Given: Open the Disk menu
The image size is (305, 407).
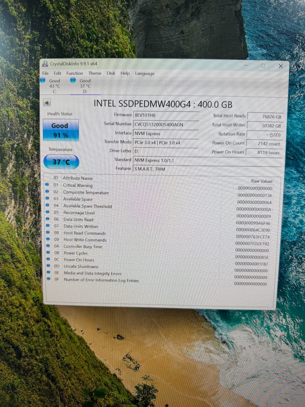Looking at the screenshot, I should 111,73.
